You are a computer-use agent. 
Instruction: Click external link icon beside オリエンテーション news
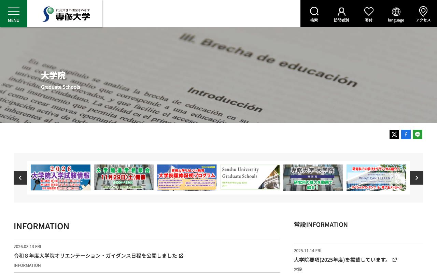[x=181, y=256]
